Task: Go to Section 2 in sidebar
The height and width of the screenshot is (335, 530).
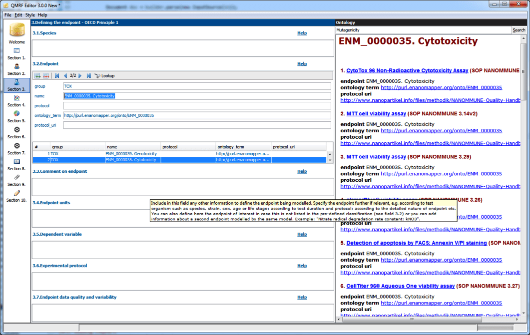Action: click(16, 69)
